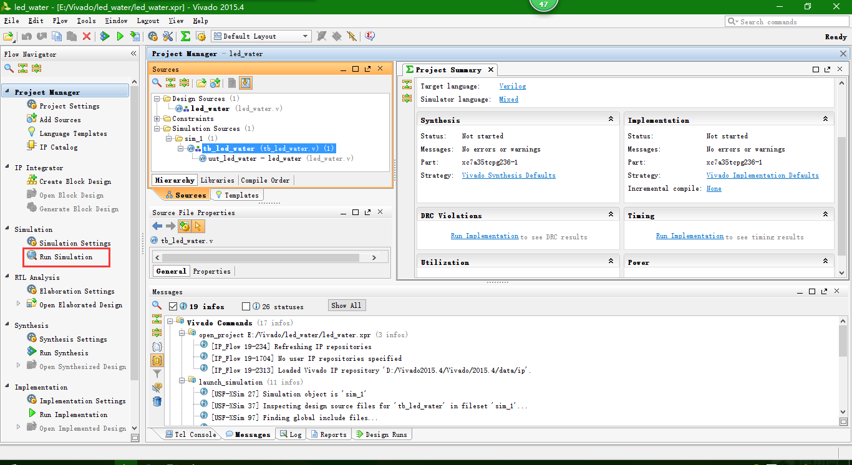Collapse sim_1 folder node

click(168, 138)
